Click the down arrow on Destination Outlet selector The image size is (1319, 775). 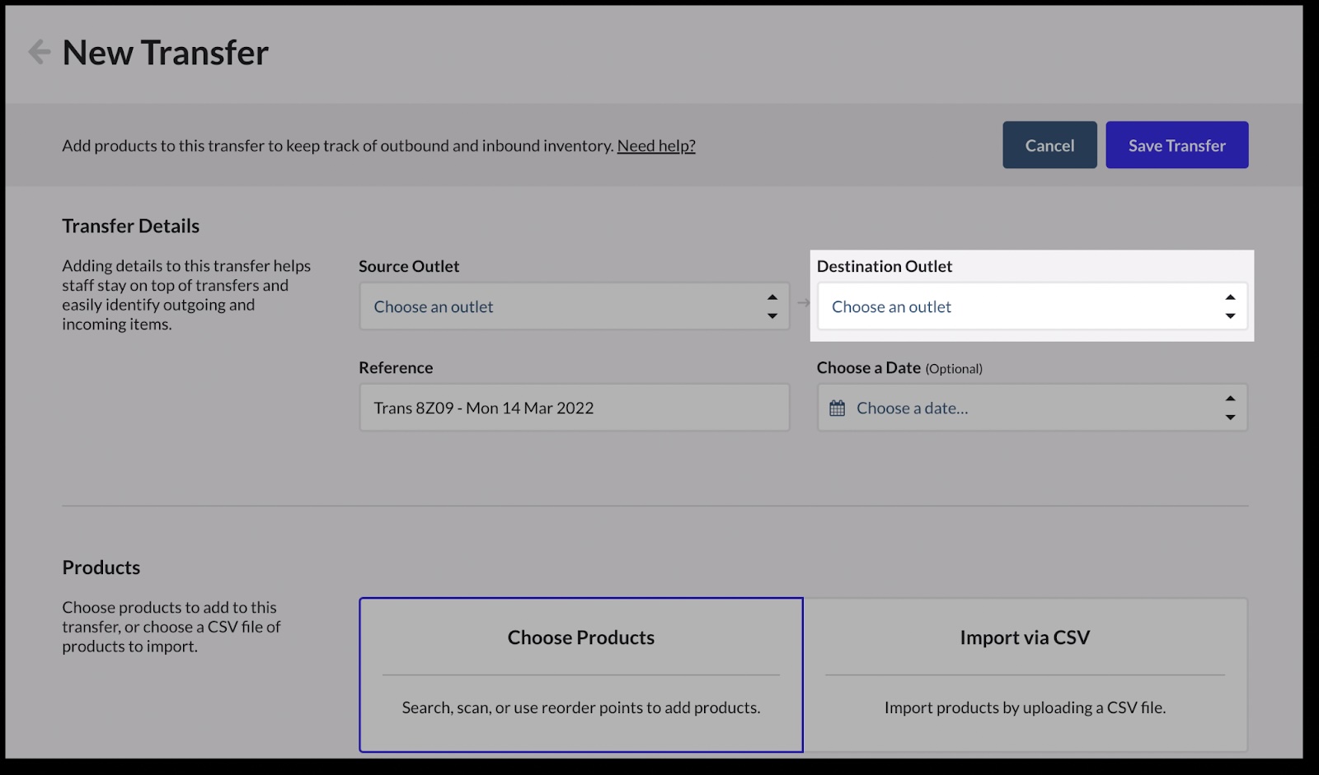1230,315
